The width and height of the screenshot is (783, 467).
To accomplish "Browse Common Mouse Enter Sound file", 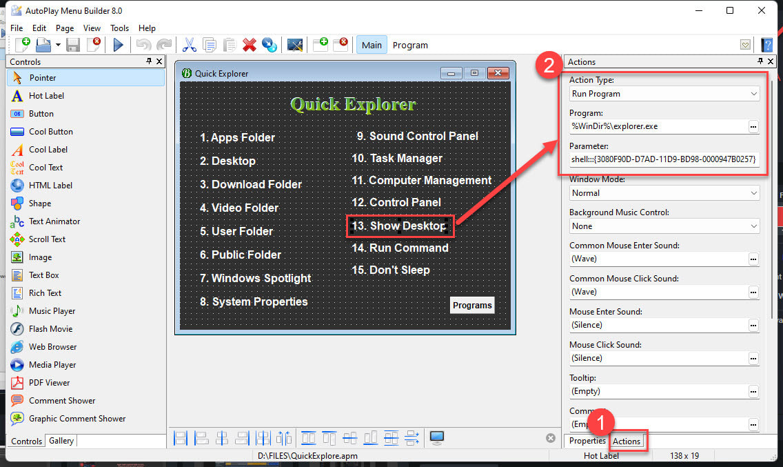I will pyautogui.click(x=753, y=259).
